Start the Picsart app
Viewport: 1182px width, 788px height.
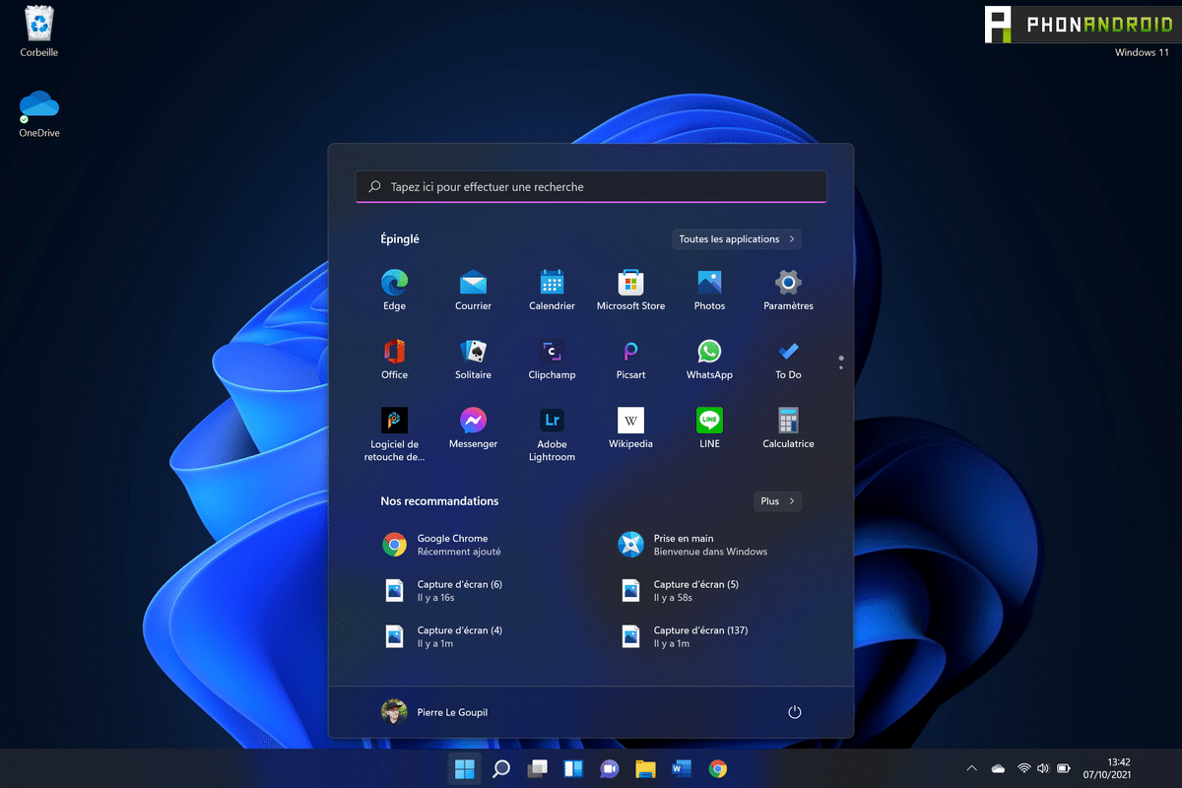point(630,358)
